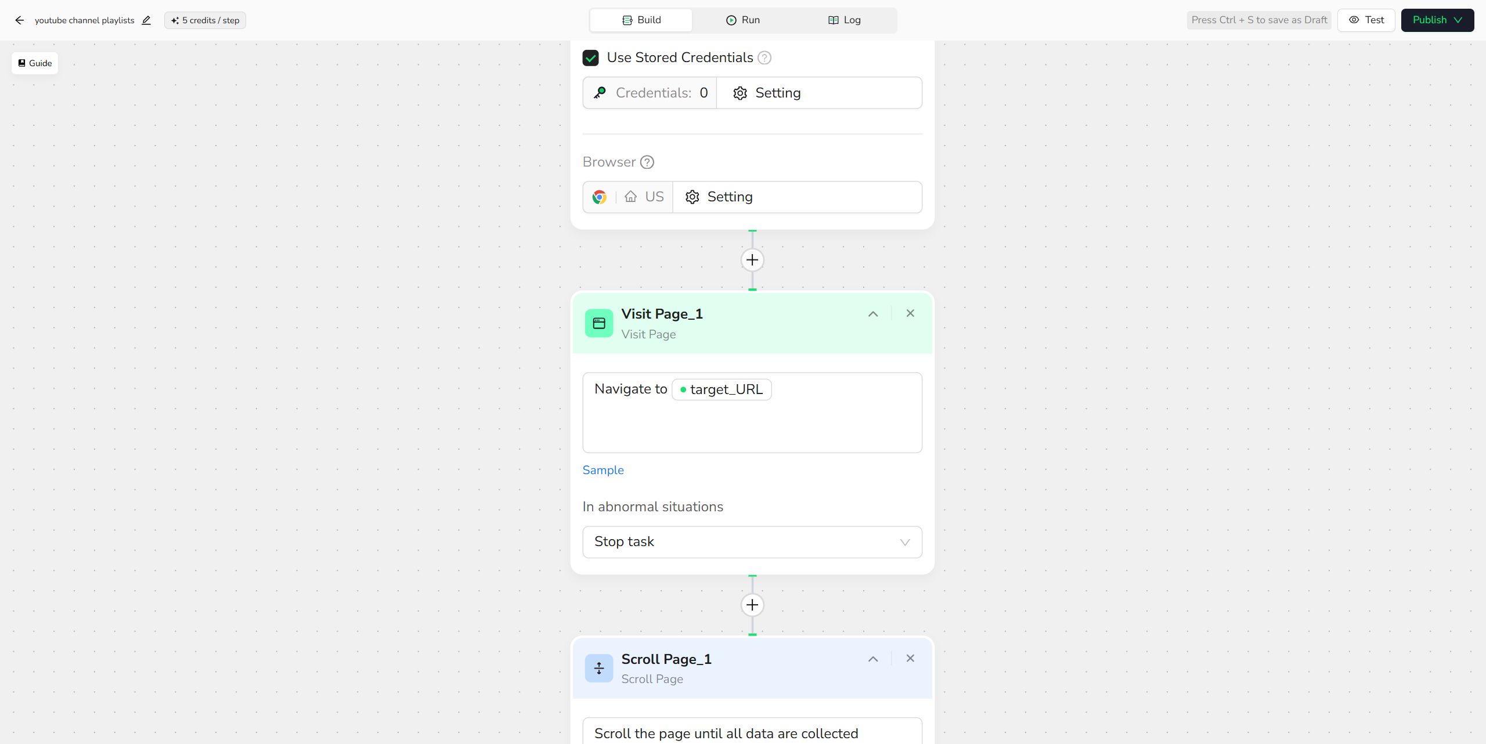The width and height of the screenshot is (1486, 744).
Task: Click the In abnormal situations label
Action: 652,507
